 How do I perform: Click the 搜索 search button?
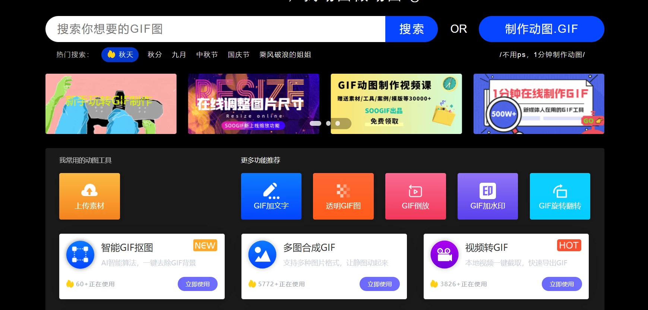(x=411, y=29)
